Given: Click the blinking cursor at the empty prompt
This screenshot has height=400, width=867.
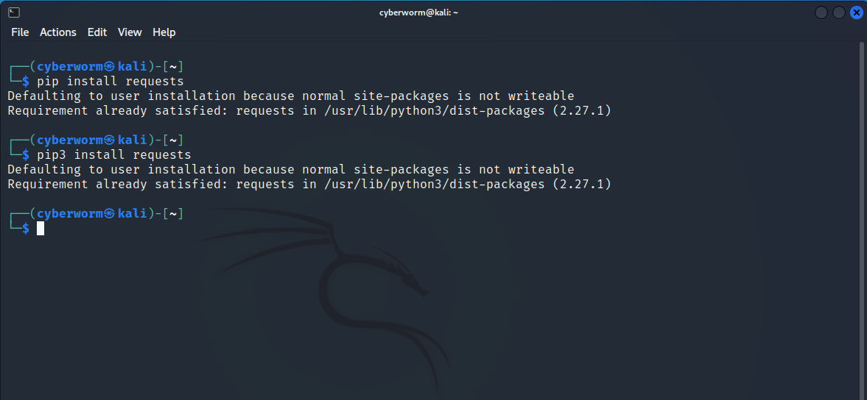Looking at the screenshot, I should coord(41,229).
